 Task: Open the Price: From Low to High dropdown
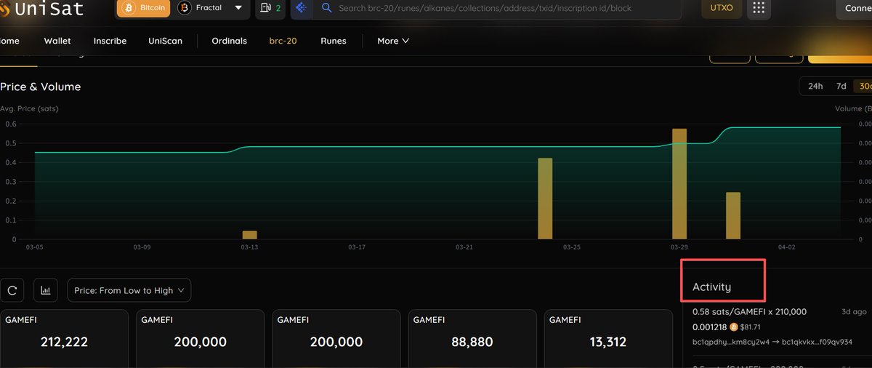coord(129,290)
